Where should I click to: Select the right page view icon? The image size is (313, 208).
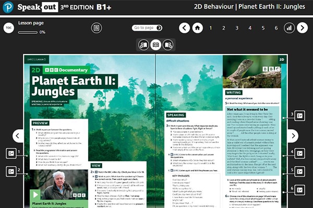pyautogui.click(x=167, y=45)
